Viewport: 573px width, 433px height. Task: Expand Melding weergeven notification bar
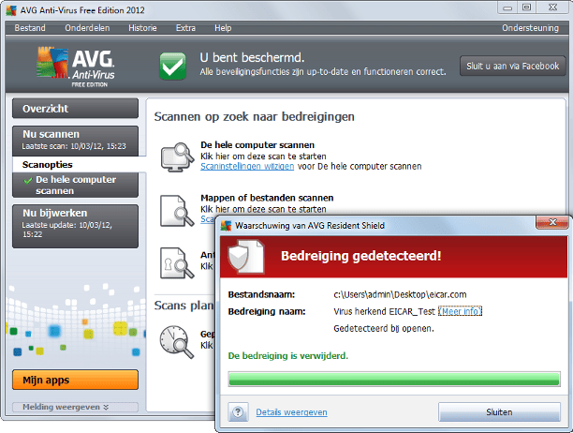coord(75,407)
